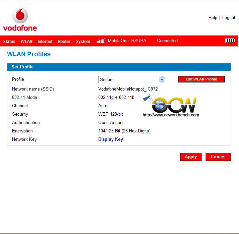The image size is (239, 234).
Task: Click the '802.11g + 802.11b' mode value
Action: [116, 97]
